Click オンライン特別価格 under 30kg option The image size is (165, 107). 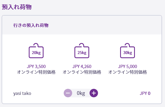tap(128, 72)
